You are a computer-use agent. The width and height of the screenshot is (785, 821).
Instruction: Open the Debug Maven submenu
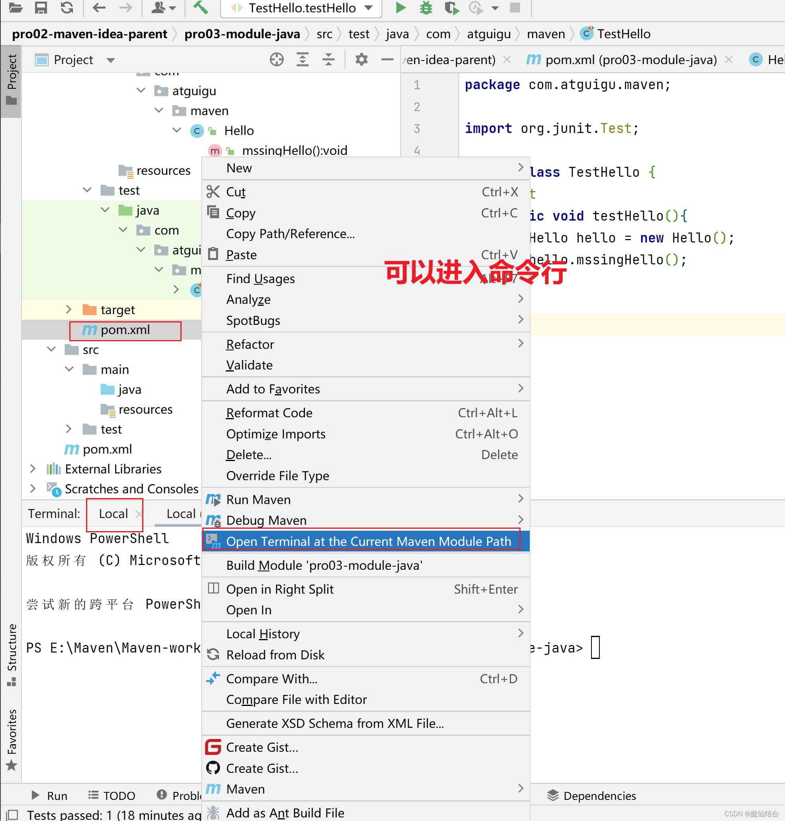[365, 520]
